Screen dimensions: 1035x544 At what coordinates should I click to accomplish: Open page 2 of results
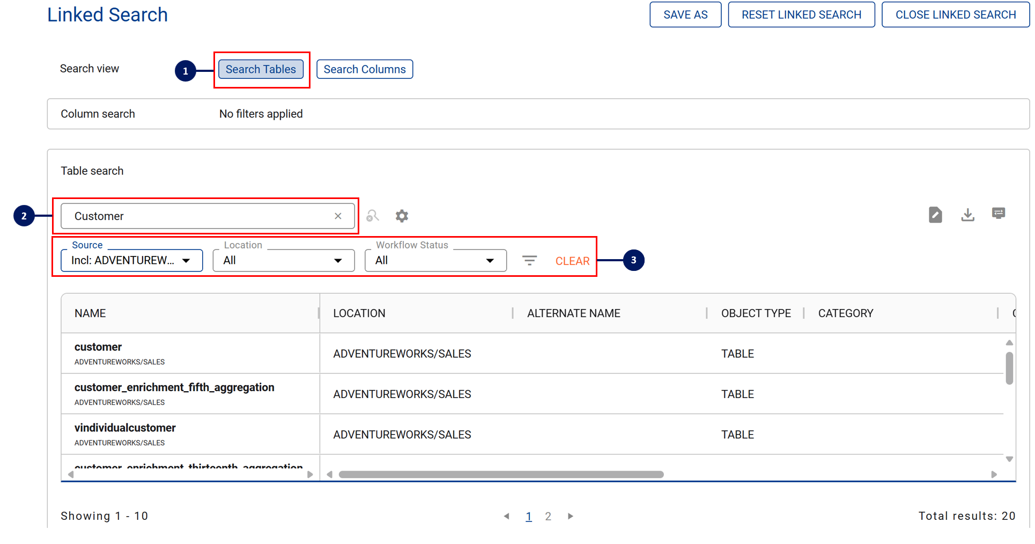coord(548,516)
